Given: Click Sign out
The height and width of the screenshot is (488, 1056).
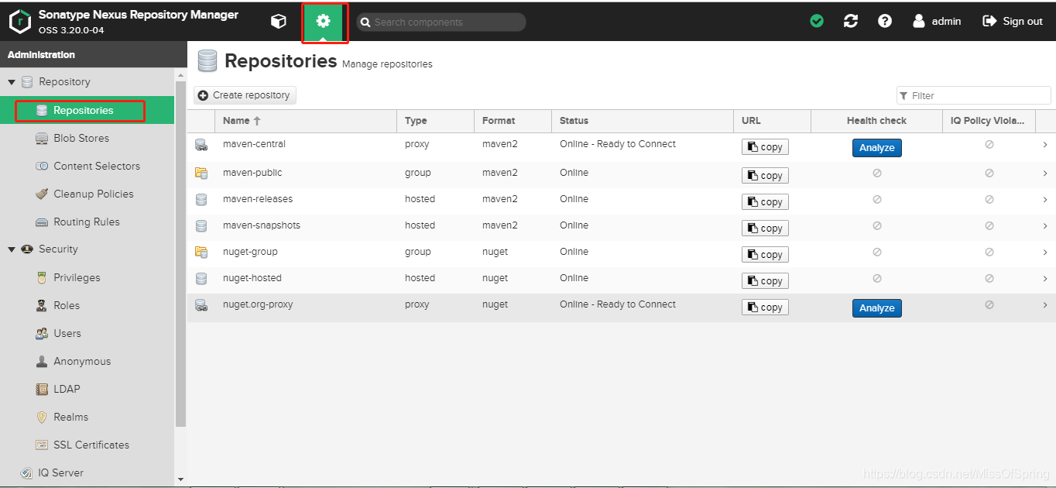Looking at the screenshot, I should point(1013,22).
